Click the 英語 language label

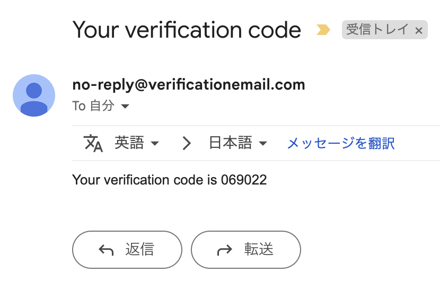[x=129, y=143]
